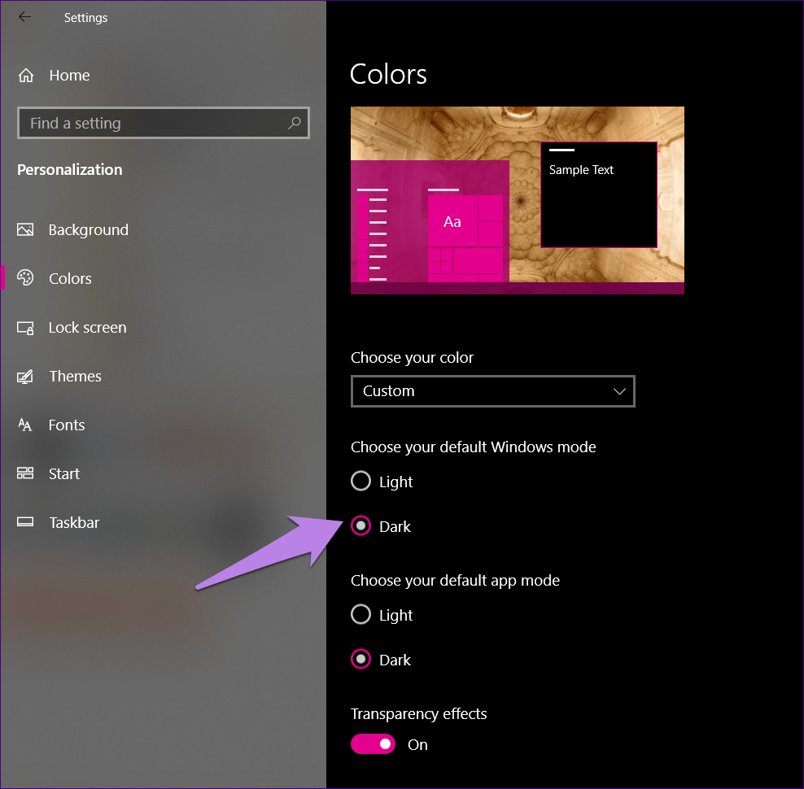Open the Choose your color dropdown
The image size is (804, 789).
tap(492, 391)
